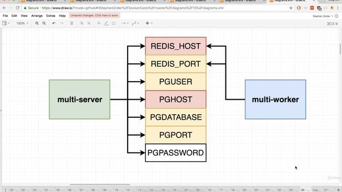Click the vertical canvas scrollbar
The image size is (342, 192).
tap(340, 49)
